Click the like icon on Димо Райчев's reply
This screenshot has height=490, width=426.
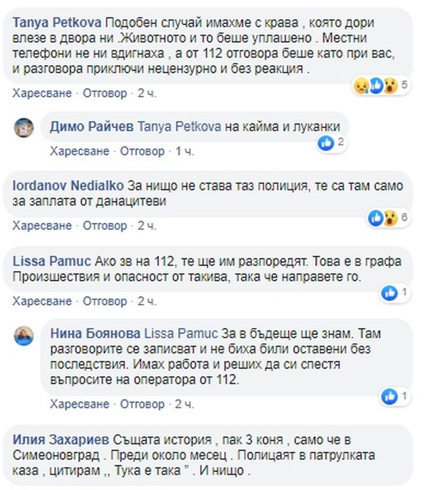(x=326, y=143)
